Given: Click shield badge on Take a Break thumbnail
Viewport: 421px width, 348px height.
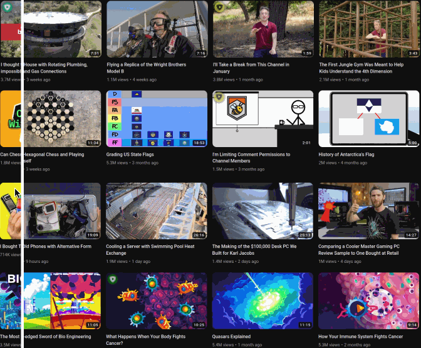Looking at the screenshot, I should (x=219, y=7).
